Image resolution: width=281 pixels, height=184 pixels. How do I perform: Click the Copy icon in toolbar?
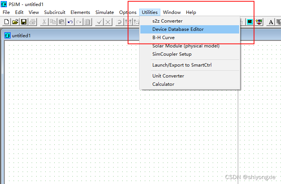click(x=53, y=22)
